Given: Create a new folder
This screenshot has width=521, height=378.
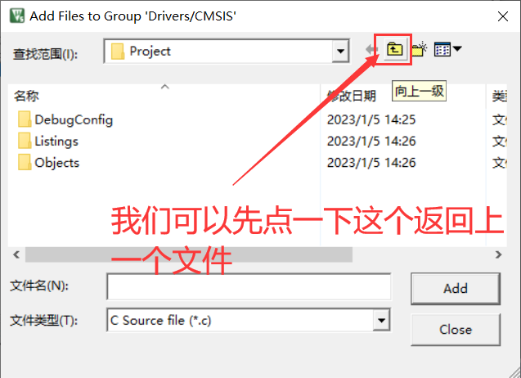Looking at the screenshot, I should [420, 50].
